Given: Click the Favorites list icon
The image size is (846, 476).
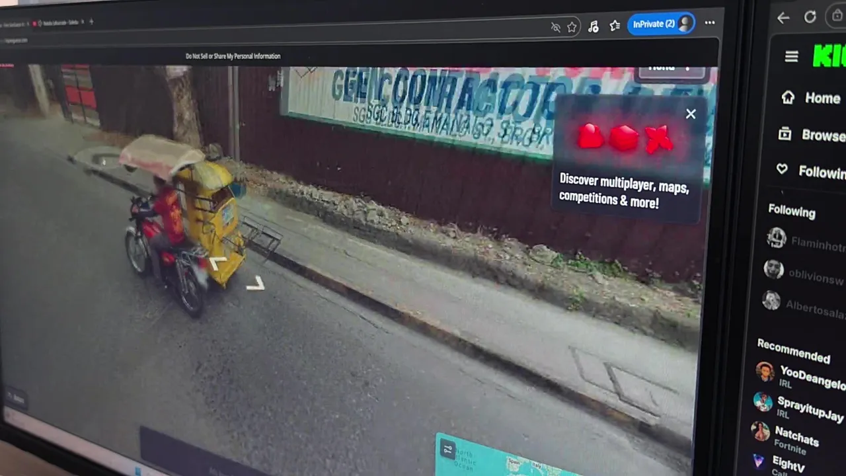Looking at the screenshot, I should click(615, 25).
